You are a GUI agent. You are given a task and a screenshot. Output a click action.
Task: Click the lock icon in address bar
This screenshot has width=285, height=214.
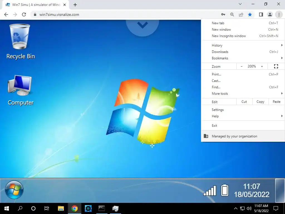coord(35,14)
